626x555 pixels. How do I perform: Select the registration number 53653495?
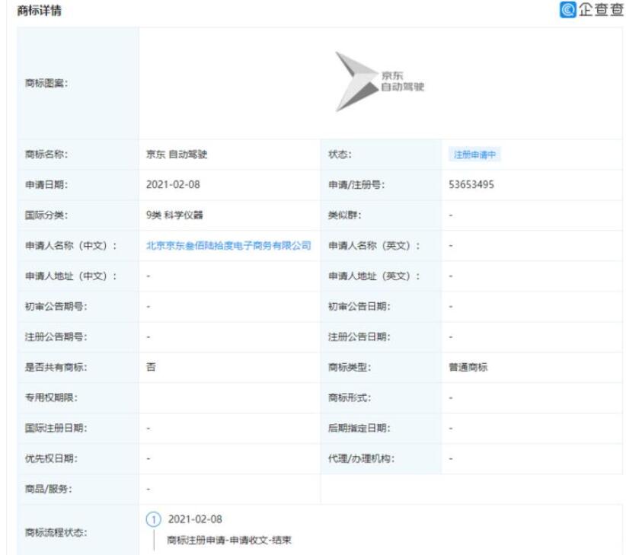[471, 185]
